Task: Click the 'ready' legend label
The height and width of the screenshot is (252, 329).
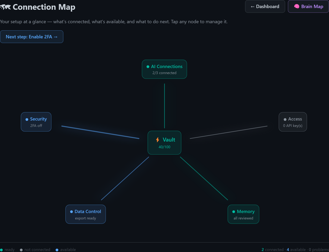Action: pyautogui.click(x=9, y=250)
